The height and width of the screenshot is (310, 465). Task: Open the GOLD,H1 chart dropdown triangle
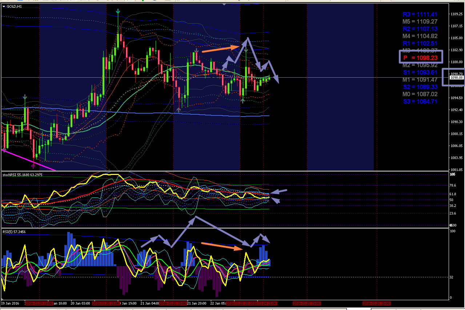pyautogui.click(x=4, y=7)
